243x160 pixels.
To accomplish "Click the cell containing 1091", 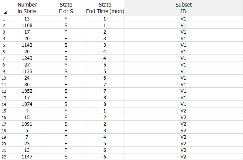I will (x=27, y=124).
